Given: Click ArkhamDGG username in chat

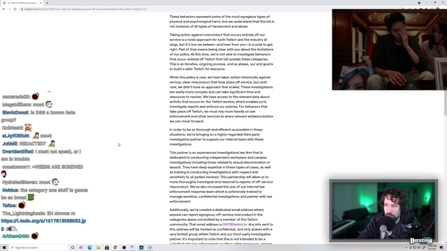Looking at the screenshot, I should (15, 236).
